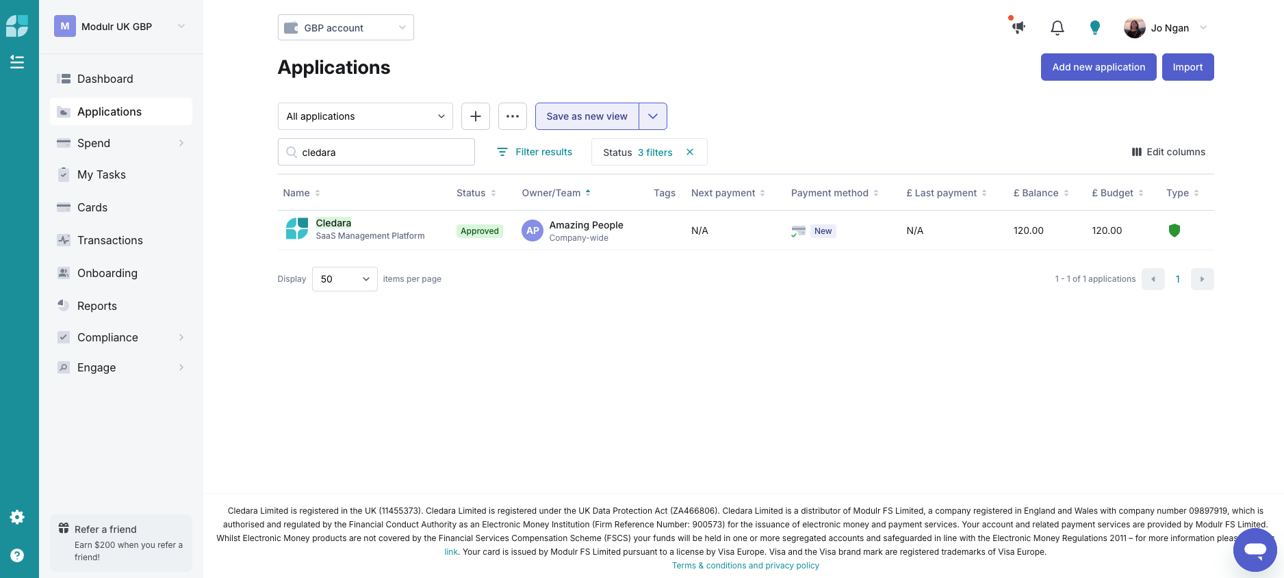The width and height of the screenshot is (1284, 578).
Task: Toggle the sidebar collapse menu icon
Action: (x=17, y=62)
